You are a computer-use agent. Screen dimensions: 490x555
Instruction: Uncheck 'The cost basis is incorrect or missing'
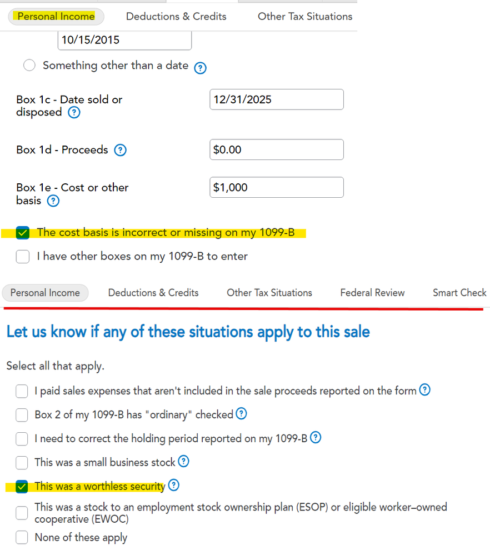coord(22,232)
